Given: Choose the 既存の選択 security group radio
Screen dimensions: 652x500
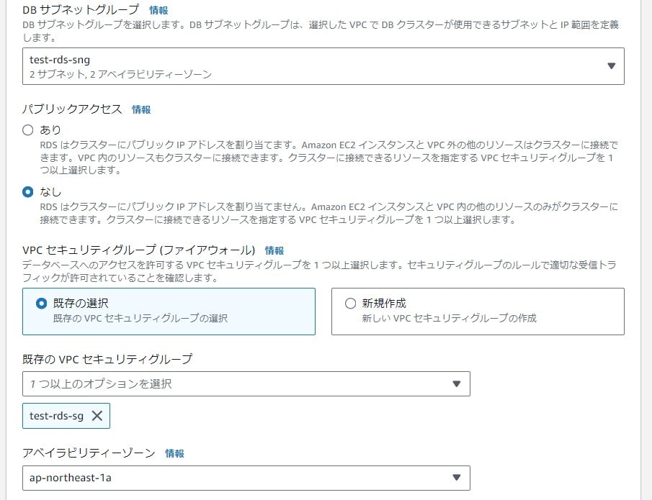Looking at the screenshot, I should point(42,304).
